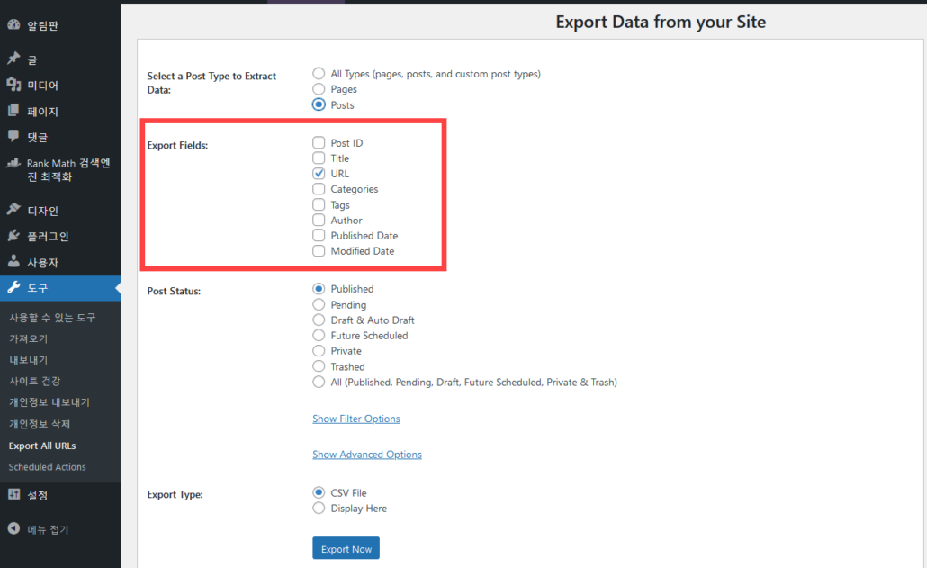Check the Post ID export field

point(319,142)
